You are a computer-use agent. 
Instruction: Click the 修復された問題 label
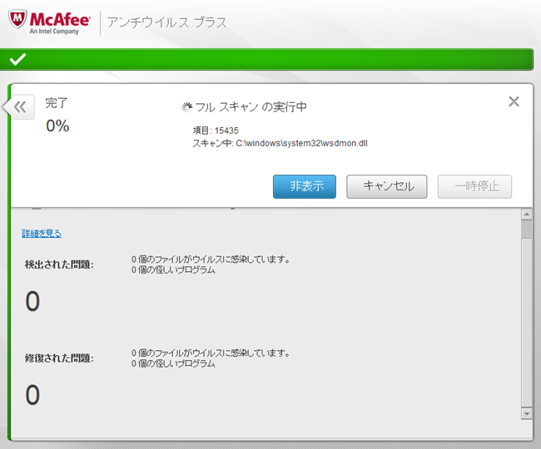point(59,358)
